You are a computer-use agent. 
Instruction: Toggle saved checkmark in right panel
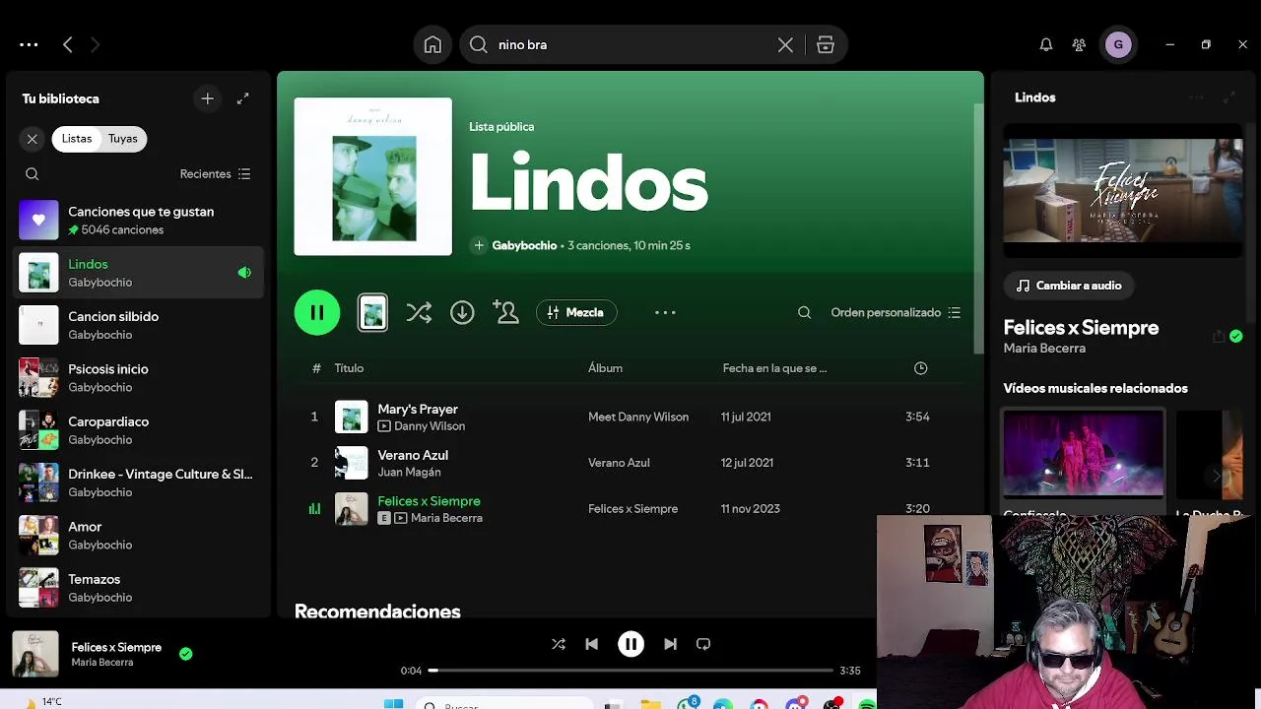point(1235,337)
